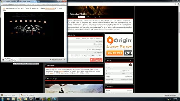
Task: Click the download file name link in popup
Action: coord(23,8)
